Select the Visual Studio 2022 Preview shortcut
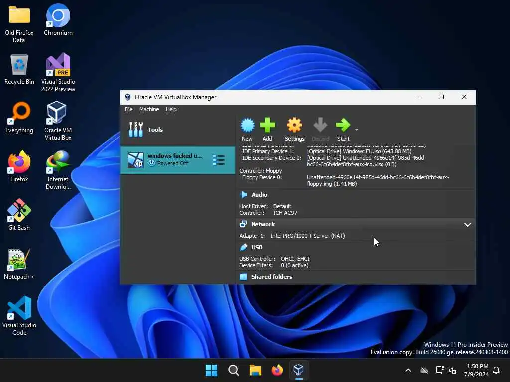This screenshot has height=382, width=510. point(58,72)
